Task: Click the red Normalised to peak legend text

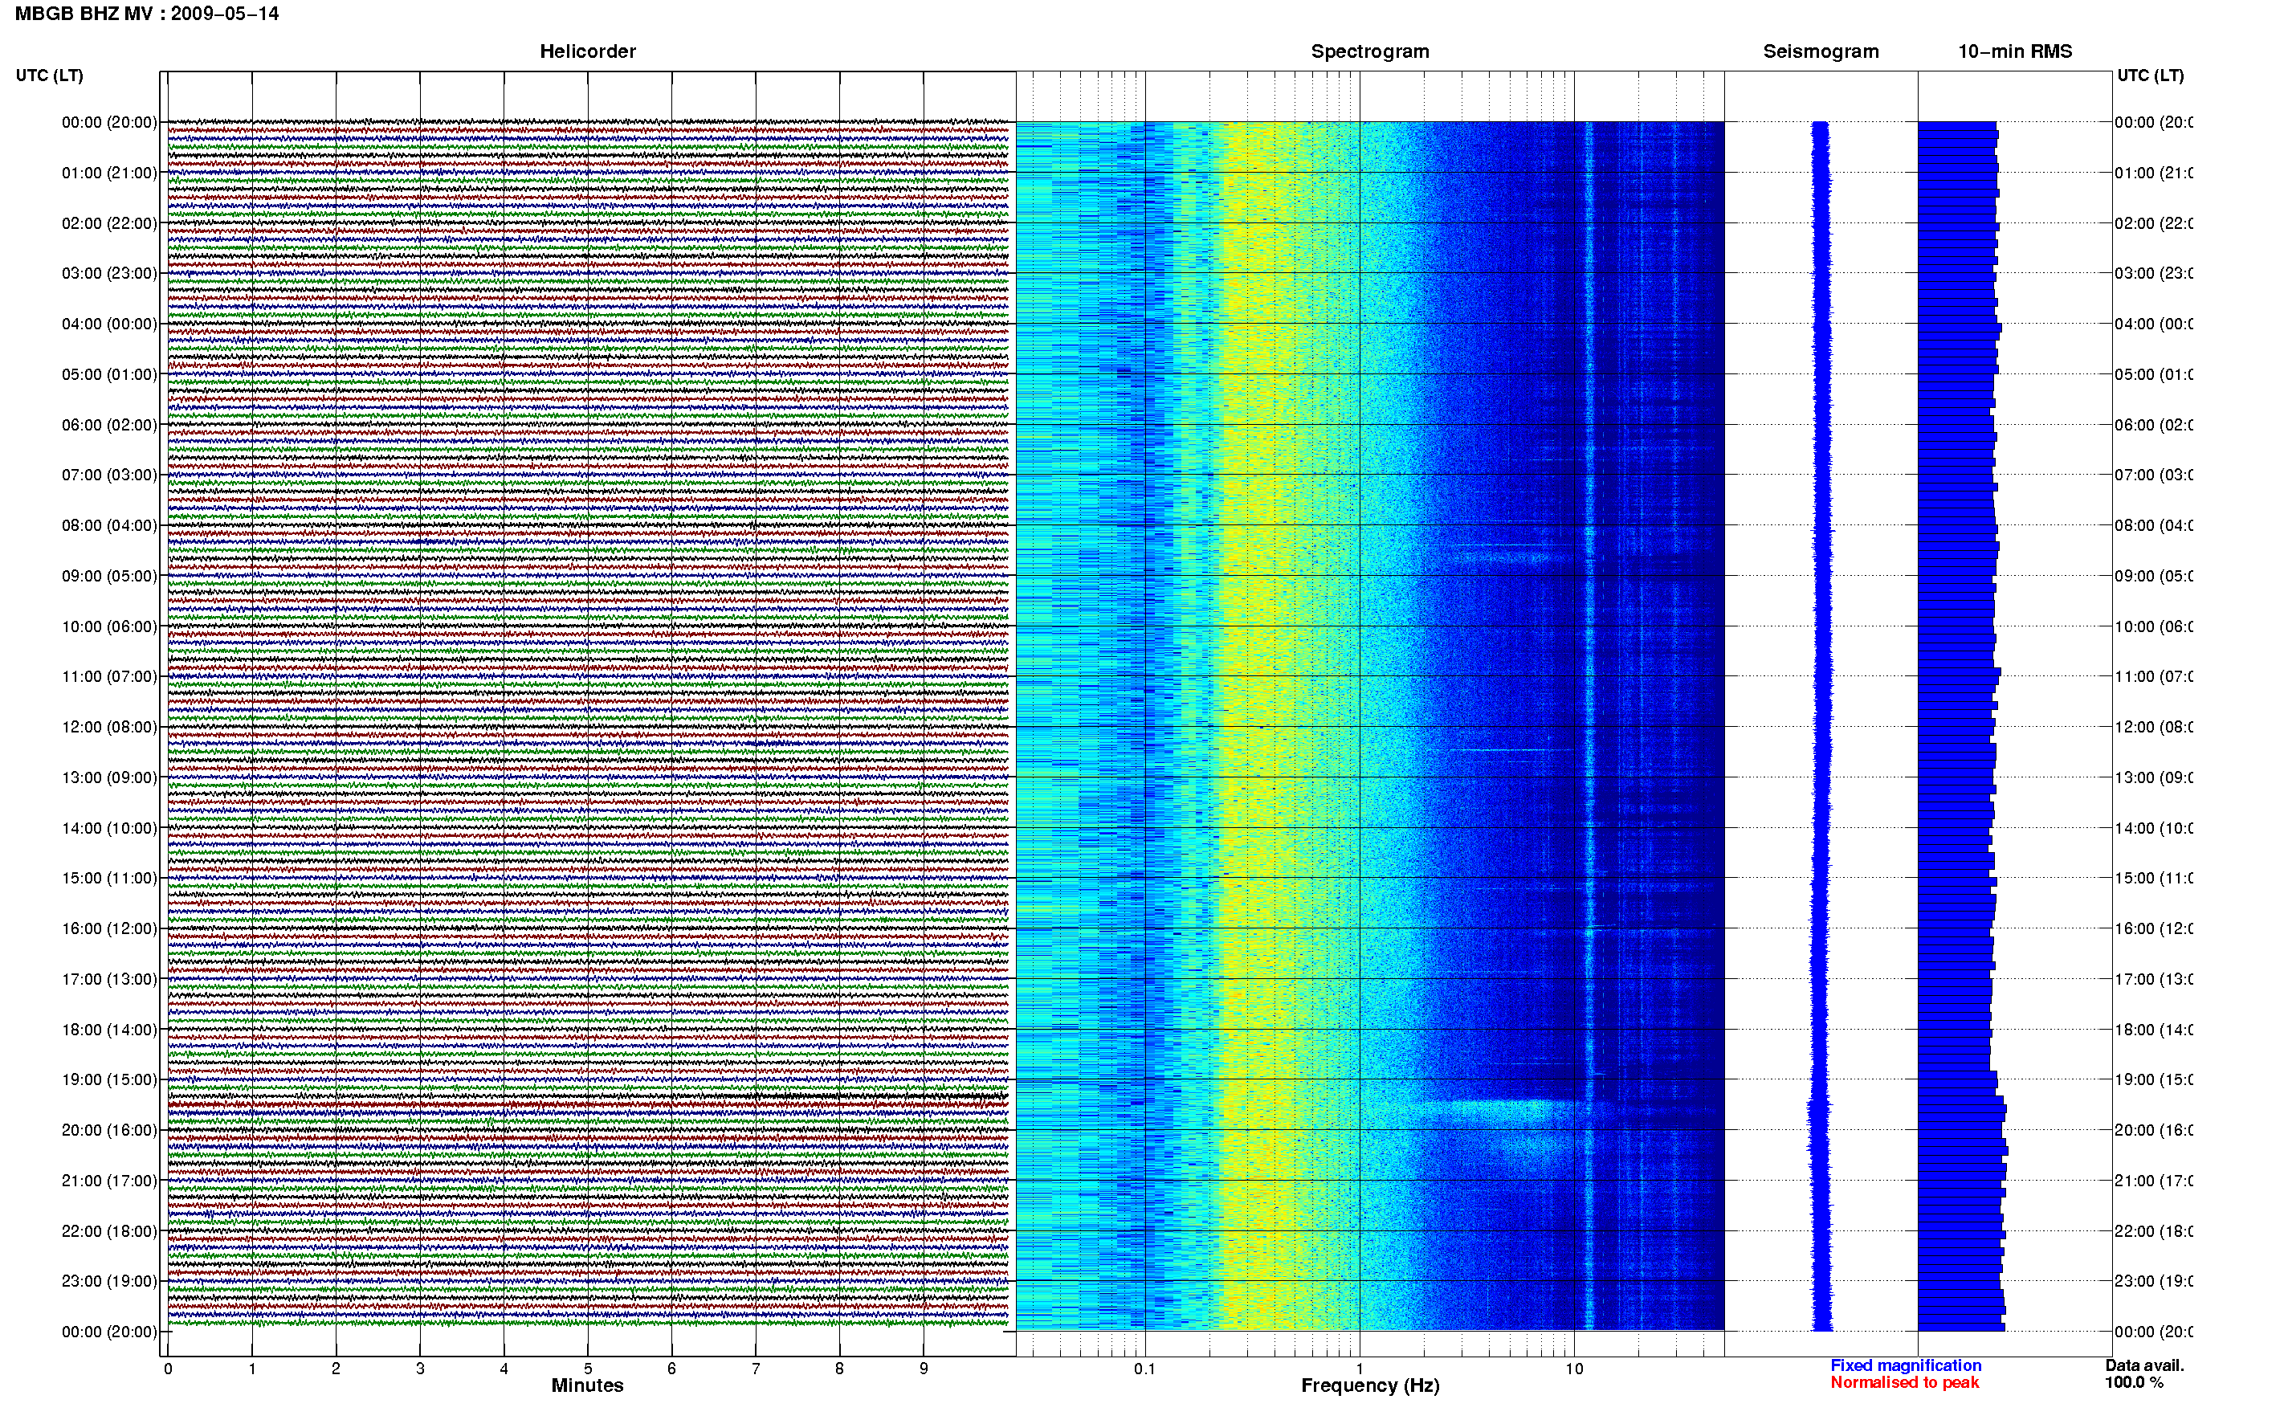Action: click(1904, 1383)
